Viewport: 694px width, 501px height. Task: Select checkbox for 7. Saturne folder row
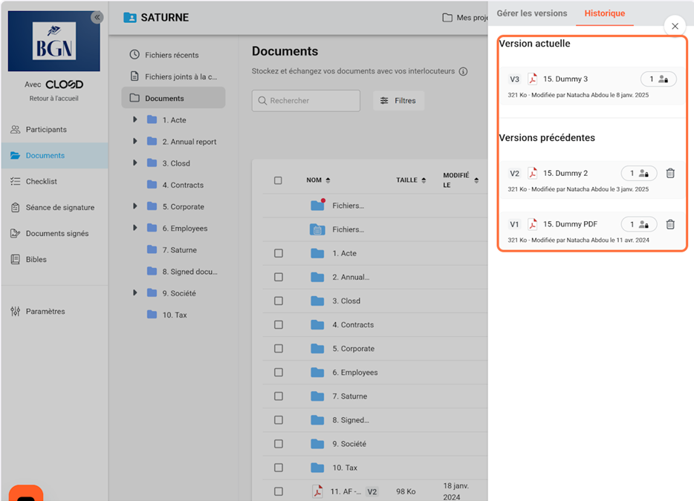279,396
